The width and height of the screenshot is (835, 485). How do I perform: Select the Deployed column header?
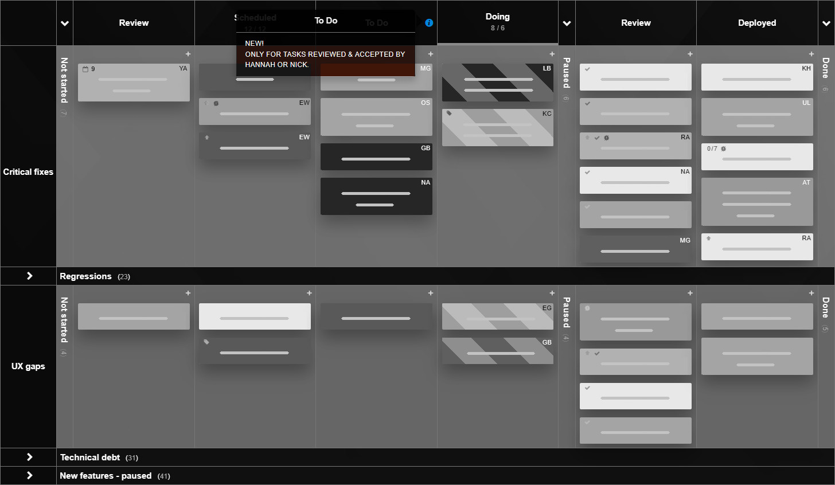click(x=756, y=23)
